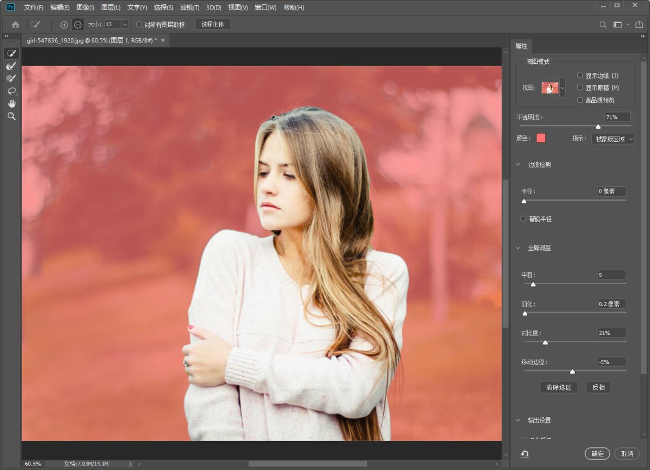Click the reset workspace arrow icon
This screenshot has height=470, width=650.
(524, 454)
